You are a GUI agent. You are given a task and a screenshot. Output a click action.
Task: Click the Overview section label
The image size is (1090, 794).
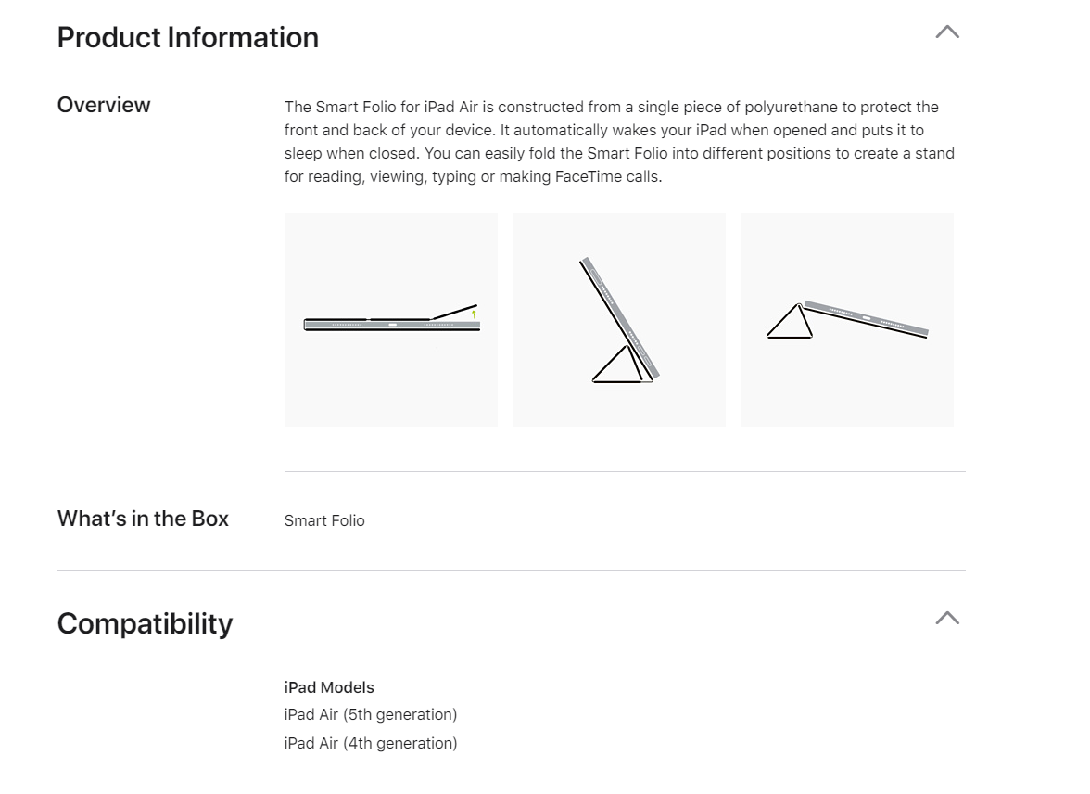coord(104,105)
